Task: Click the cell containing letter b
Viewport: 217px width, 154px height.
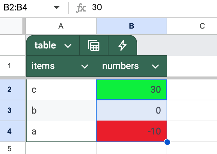Action: tap(61, 110)
